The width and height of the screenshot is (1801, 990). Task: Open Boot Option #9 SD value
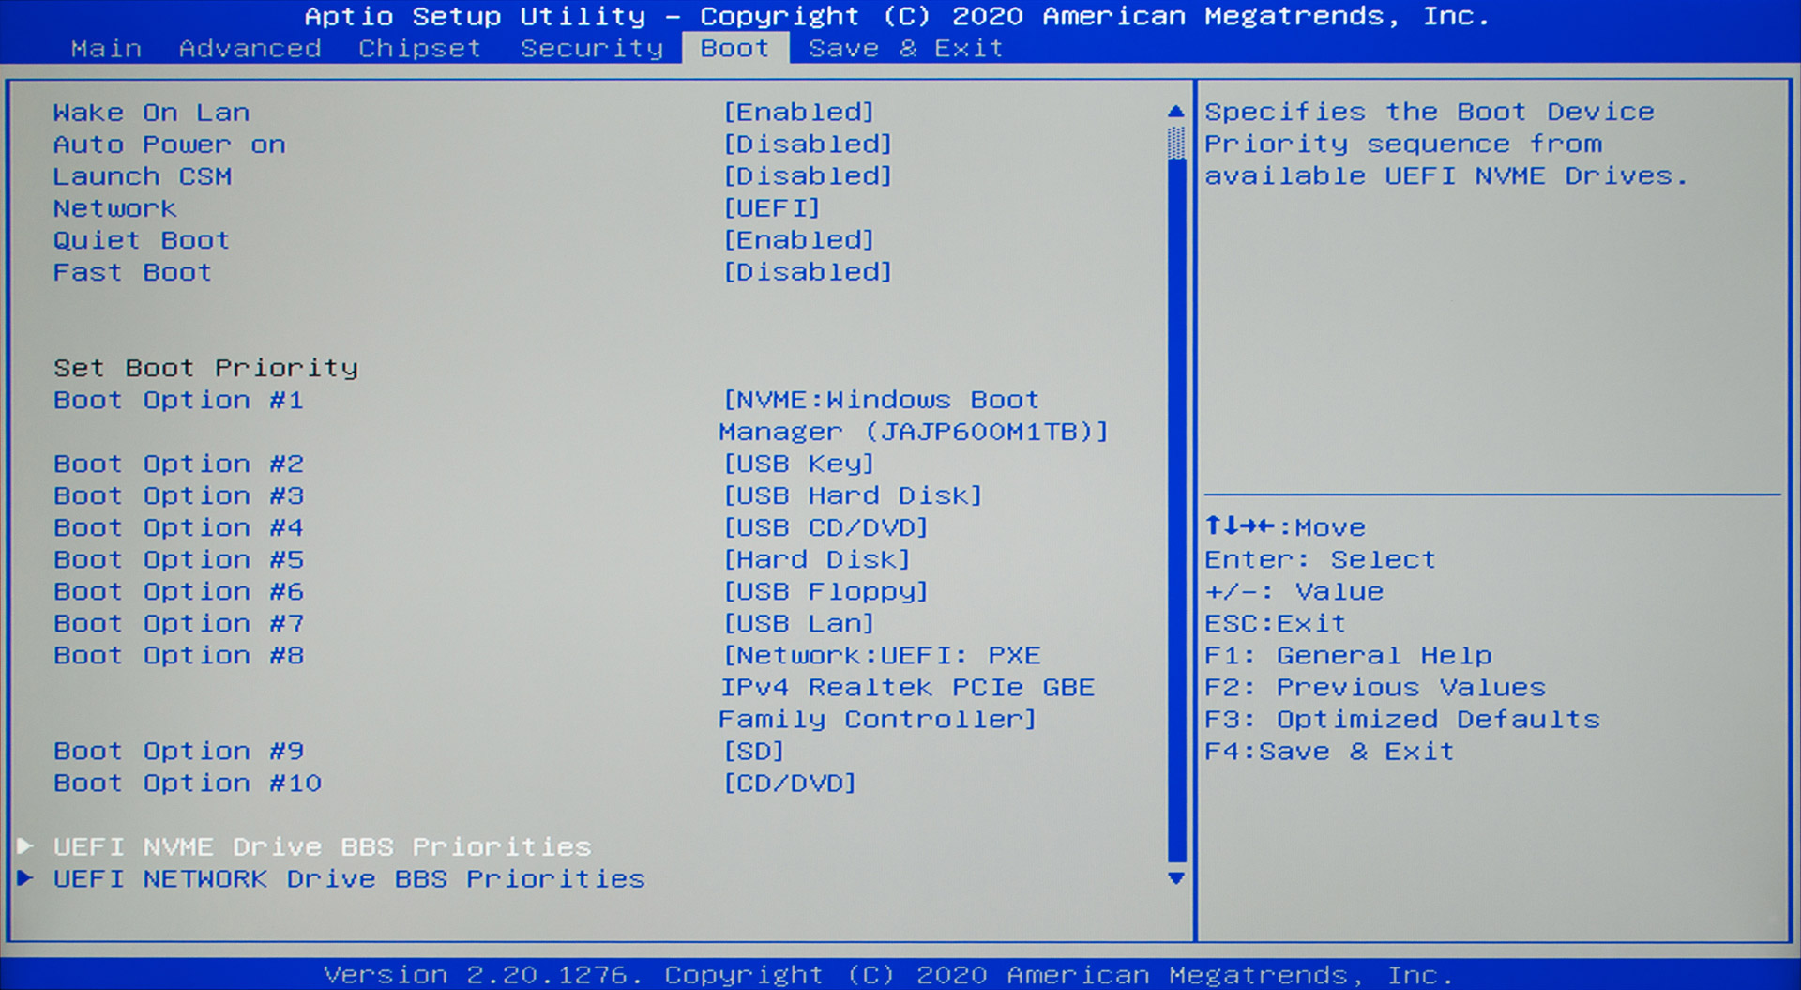click(753, 751)
